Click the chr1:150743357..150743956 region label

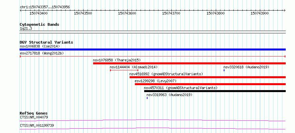[x=45, y=7]
